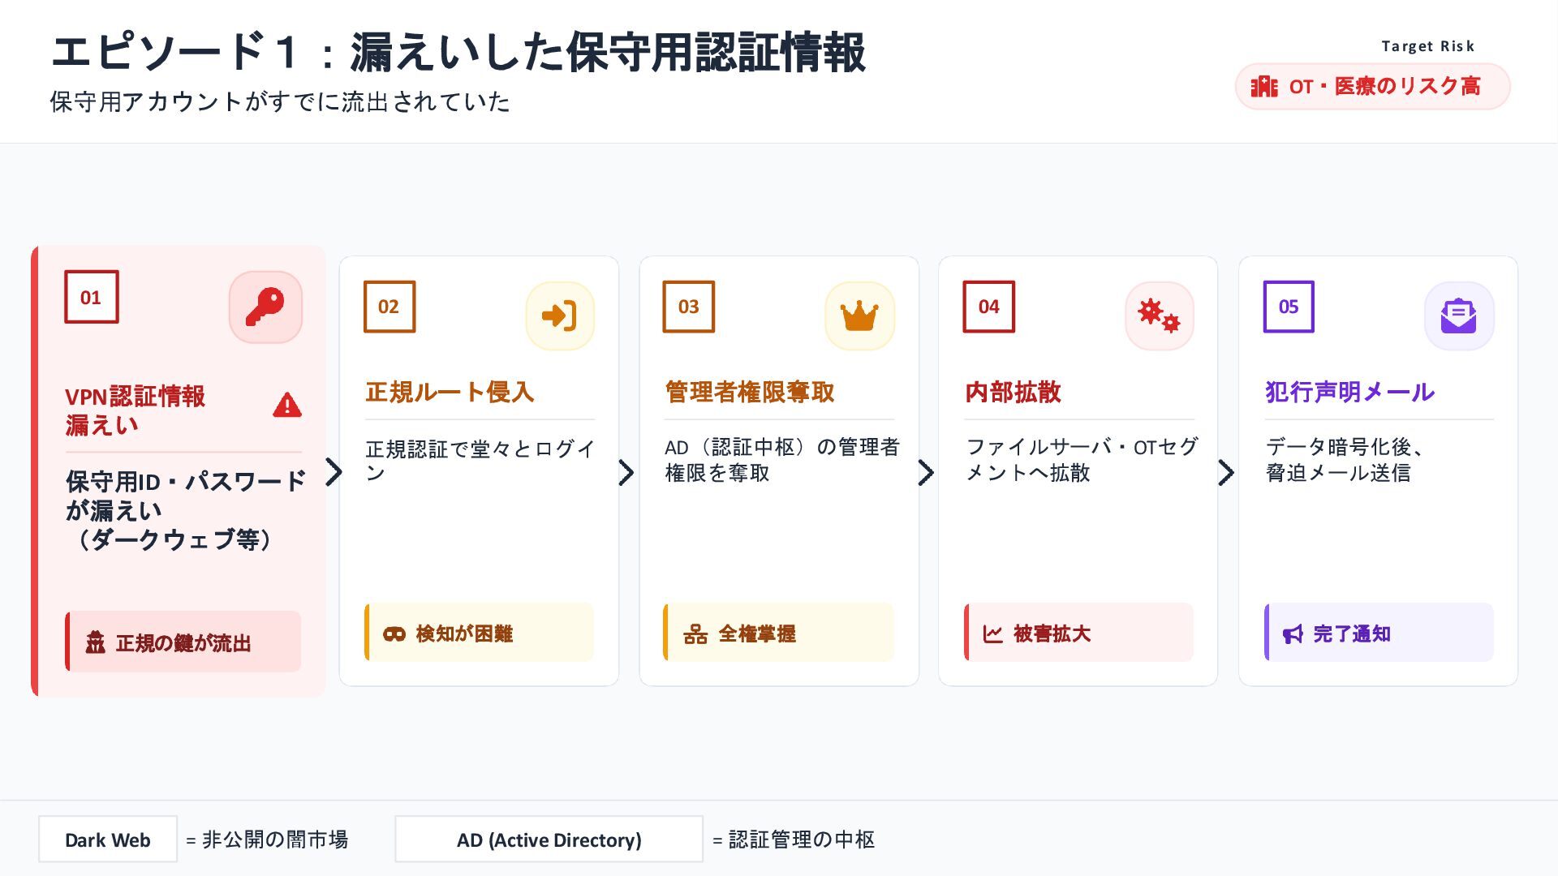Select the 01 step number box
Screen dimensions: 1558x876
tap(91, 297)
